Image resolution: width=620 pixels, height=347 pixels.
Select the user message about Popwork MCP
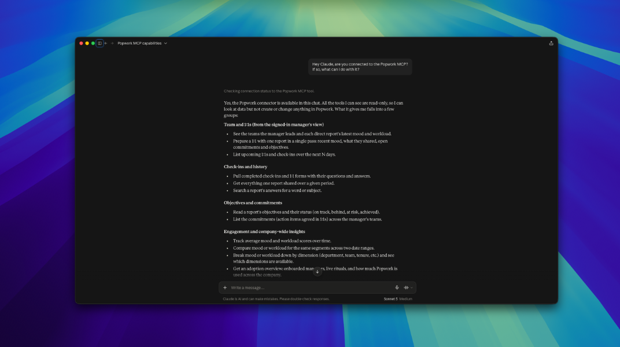360,67
